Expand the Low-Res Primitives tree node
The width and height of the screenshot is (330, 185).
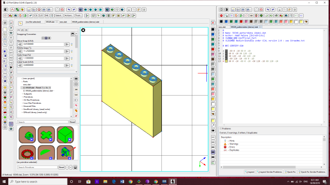click(x=22, y=103)
